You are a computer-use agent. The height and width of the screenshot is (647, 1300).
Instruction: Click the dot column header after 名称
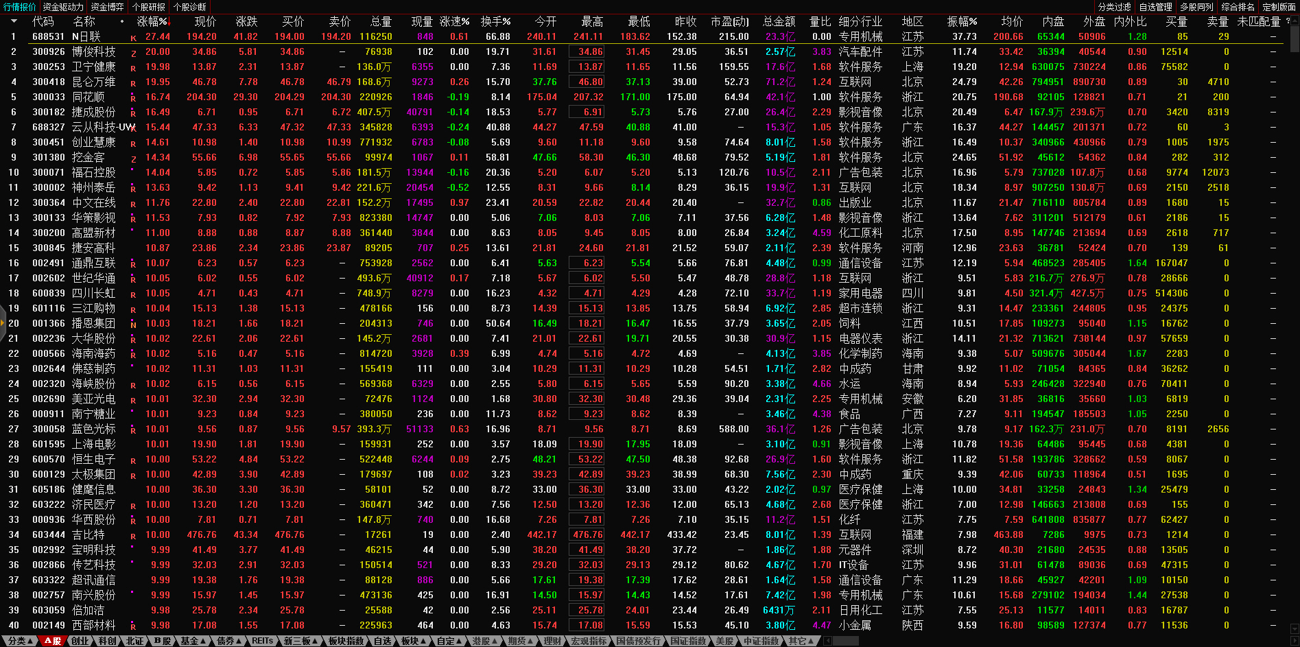(x=122, y=22)
